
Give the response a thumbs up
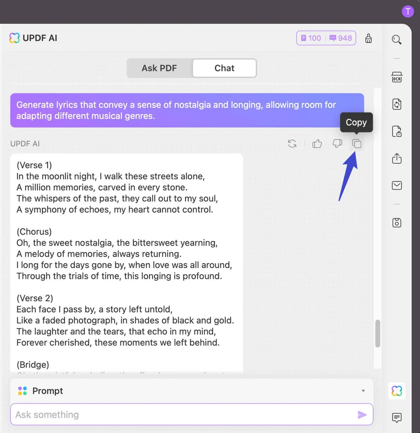[x=317, y=144]
